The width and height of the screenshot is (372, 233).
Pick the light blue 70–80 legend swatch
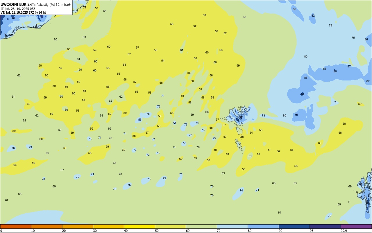[x=232, y=226]
